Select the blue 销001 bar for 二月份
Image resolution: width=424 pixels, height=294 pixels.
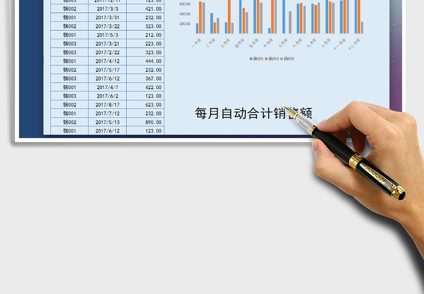click(x=211, y=23)
